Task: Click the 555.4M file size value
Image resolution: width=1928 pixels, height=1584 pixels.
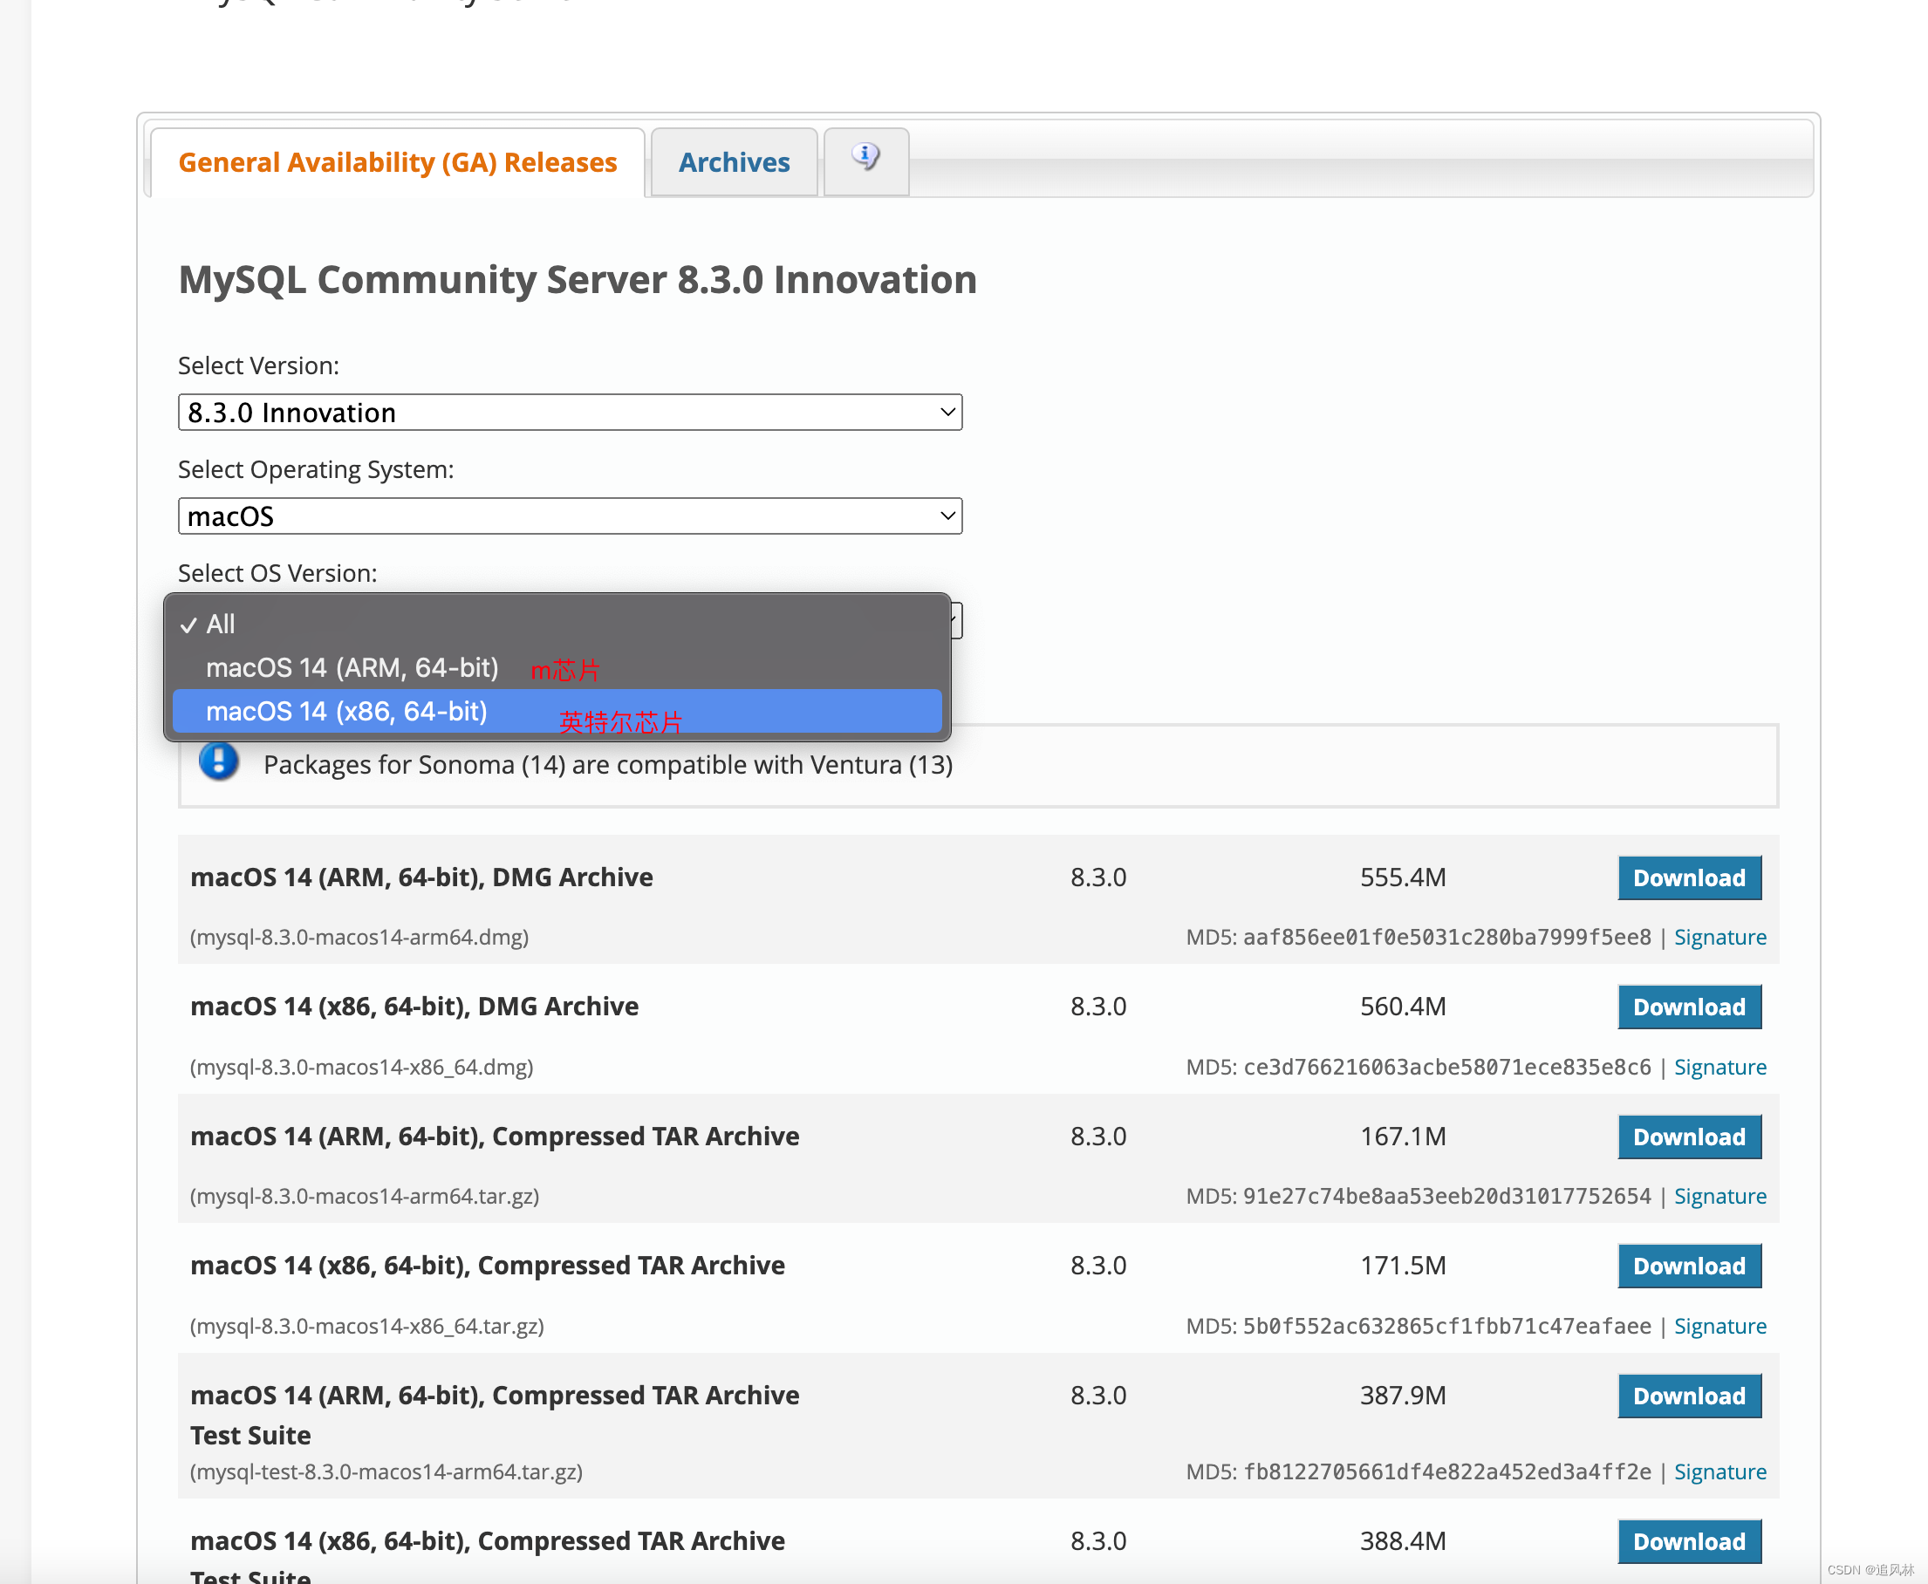Action: (x=1403, y=877)
